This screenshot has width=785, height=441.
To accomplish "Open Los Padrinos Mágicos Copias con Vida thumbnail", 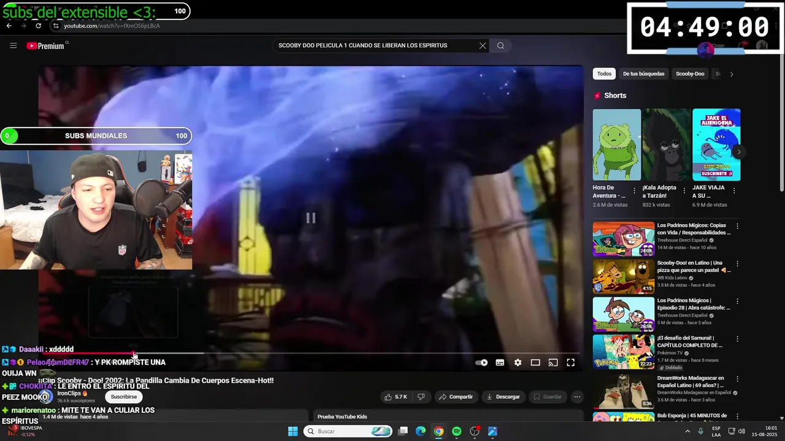I will tap(624, 239).
